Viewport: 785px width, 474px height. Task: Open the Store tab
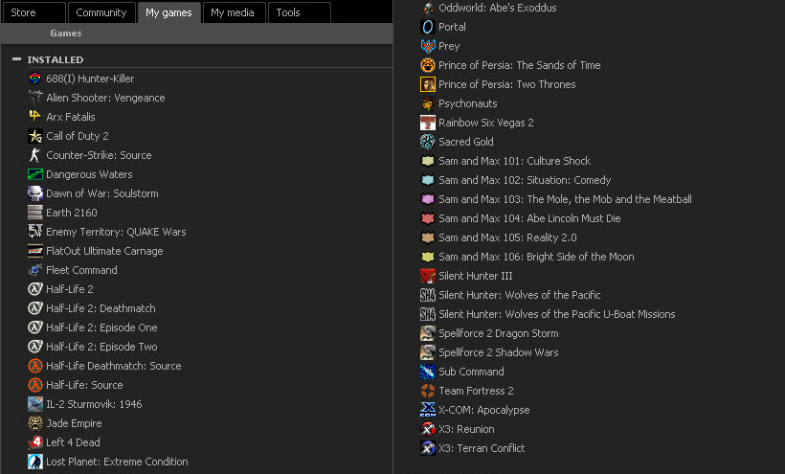pos(34,12)
